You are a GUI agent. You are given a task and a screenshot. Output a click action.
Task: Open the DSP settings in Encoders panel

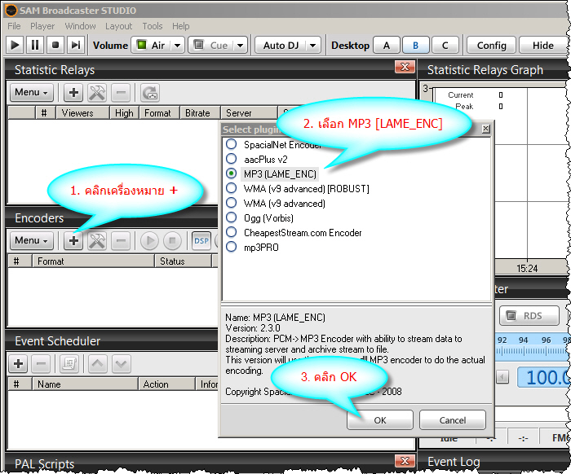[201, 240]
